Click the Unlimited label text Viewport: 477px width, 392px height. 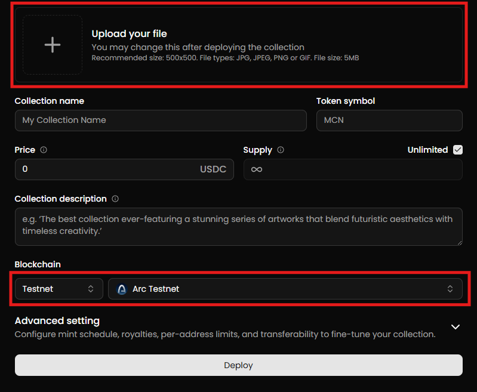(x=427, y=150)
